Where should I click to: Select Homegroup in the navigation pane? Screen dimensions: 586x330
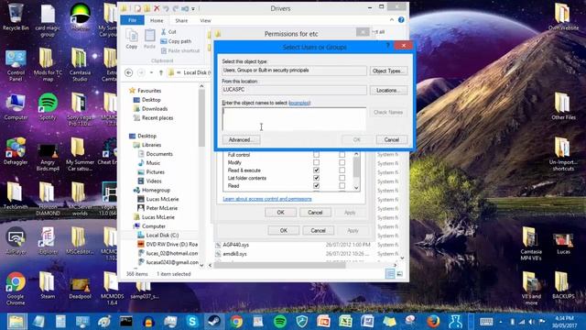pos(156,190)
